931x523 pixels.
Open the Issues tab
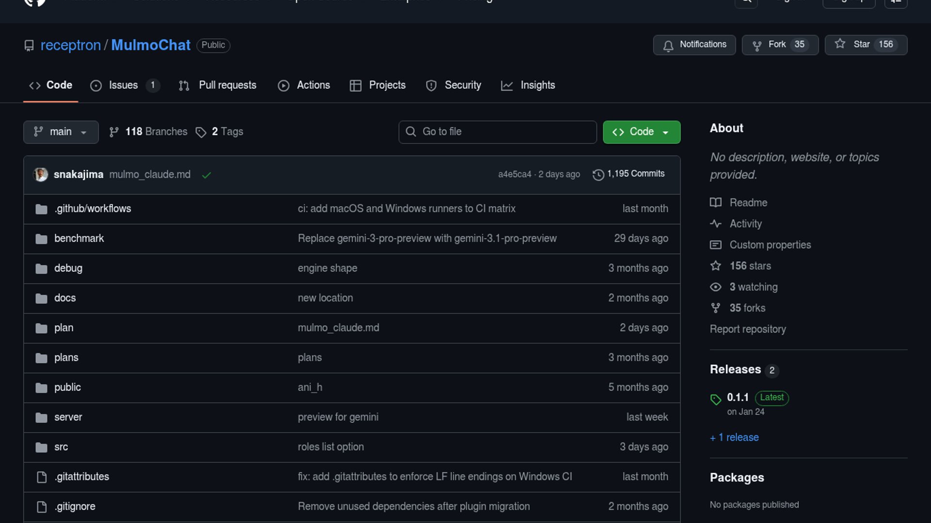(123, 85)
